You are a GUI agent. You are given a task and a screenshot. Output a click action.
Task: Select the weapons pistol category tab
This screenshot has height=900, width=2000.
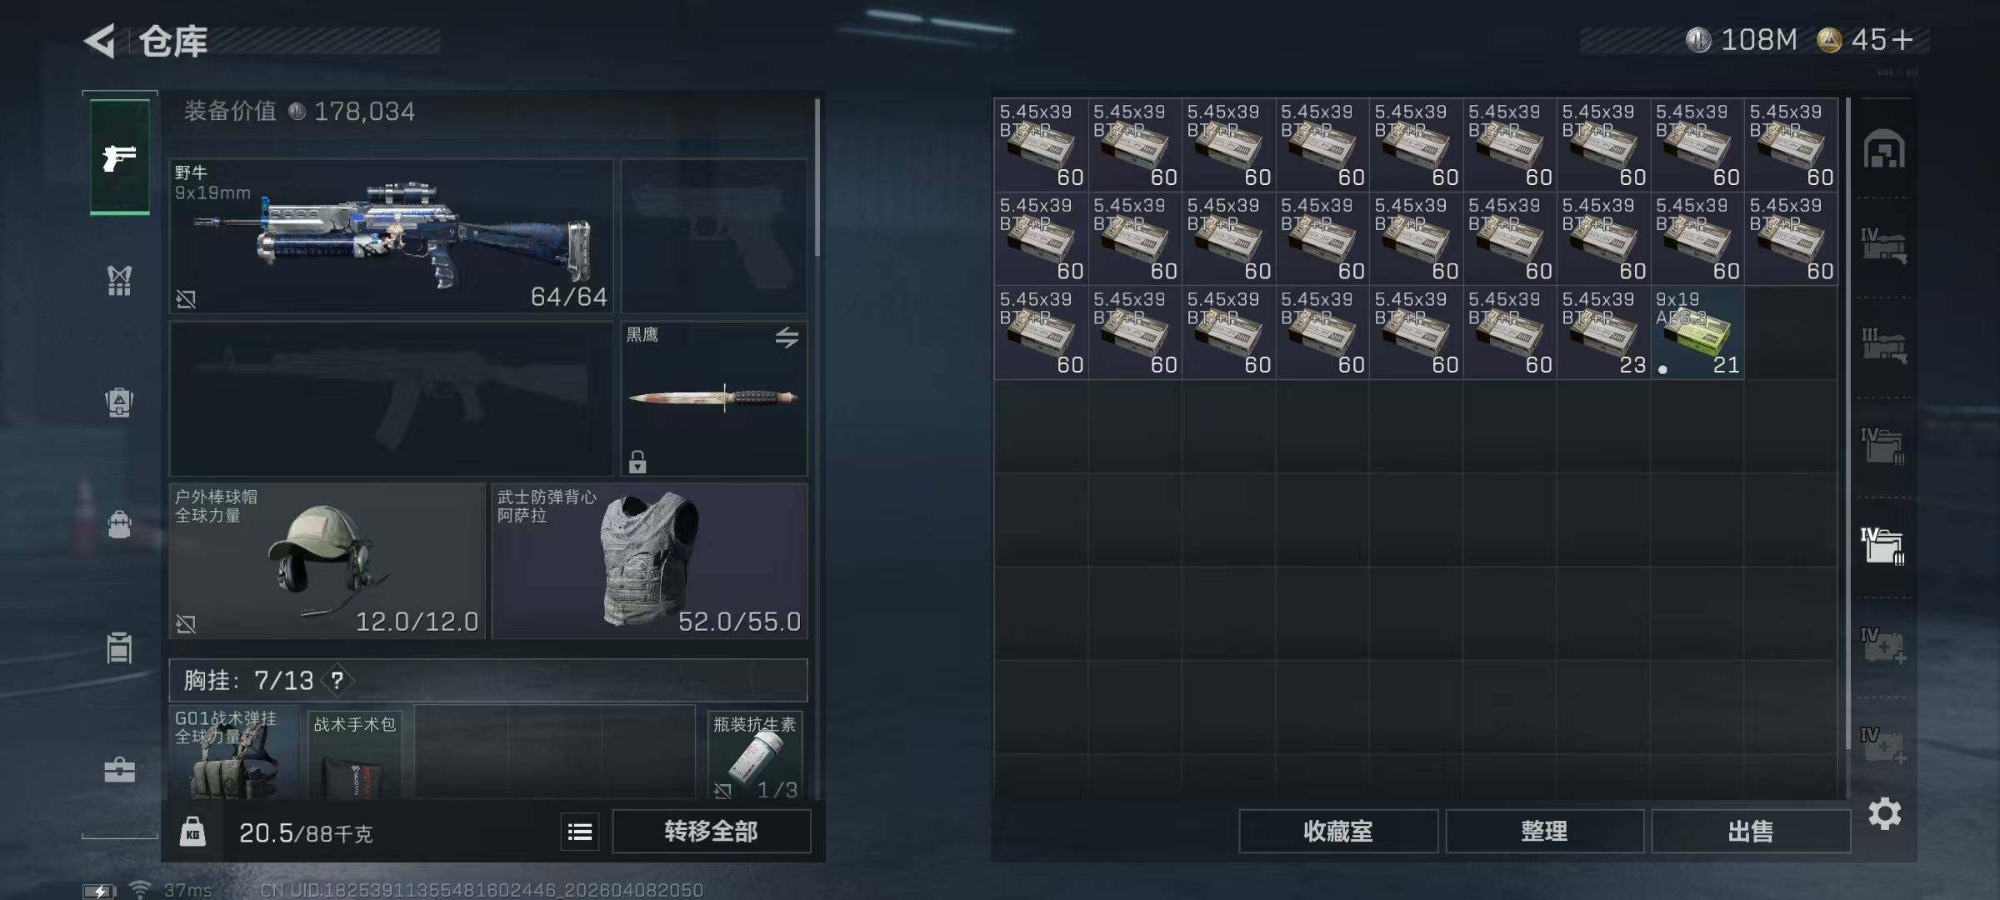point(120,157)
